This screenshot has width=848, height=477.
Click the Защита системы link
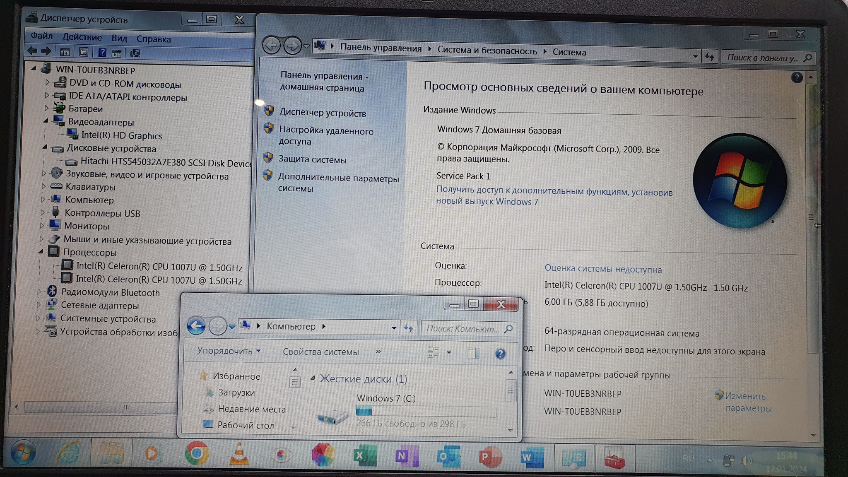(312, 159)
